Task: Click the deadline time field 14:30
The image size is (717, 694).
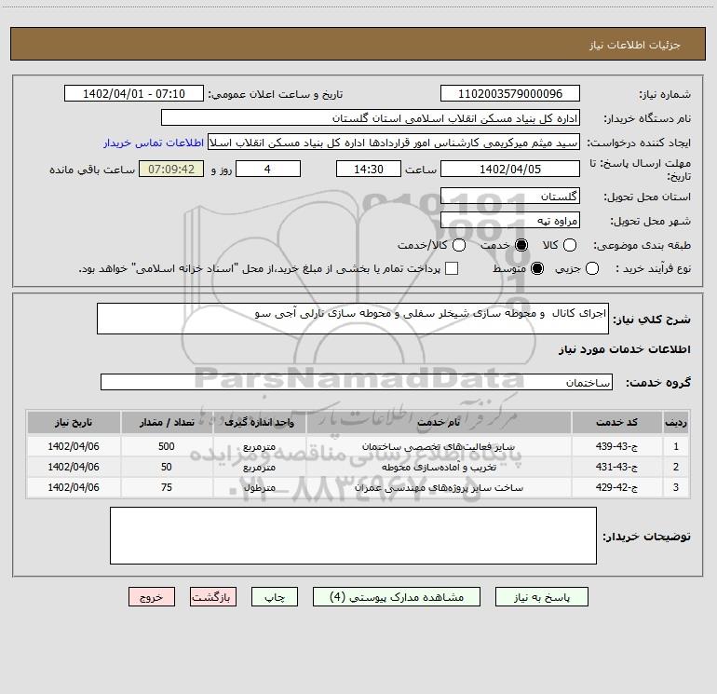Action: tap(369, 169)
